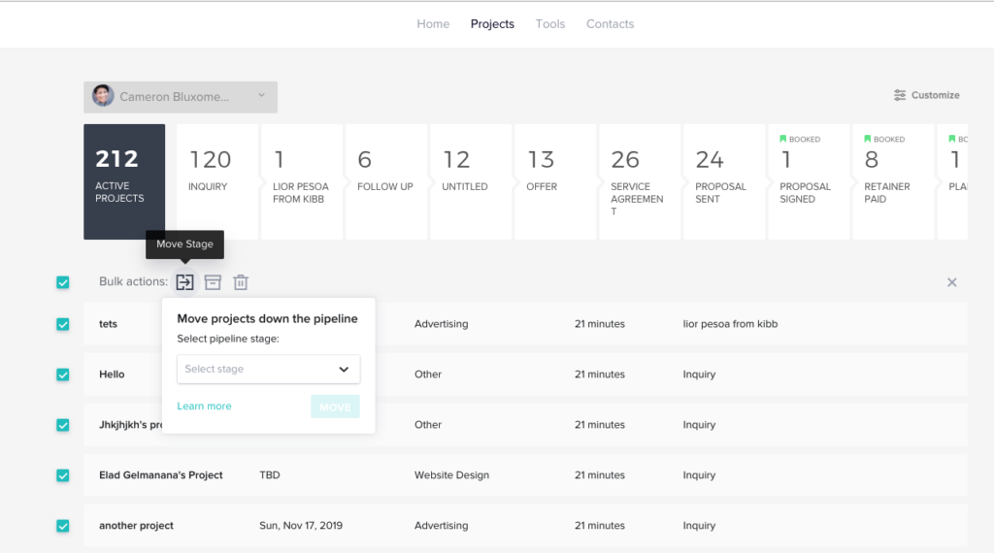Open the Tools navigation tab
Image resolution: width=994 pixels, height=553 pixels.
pyautogui.click(x=549, y=24)
